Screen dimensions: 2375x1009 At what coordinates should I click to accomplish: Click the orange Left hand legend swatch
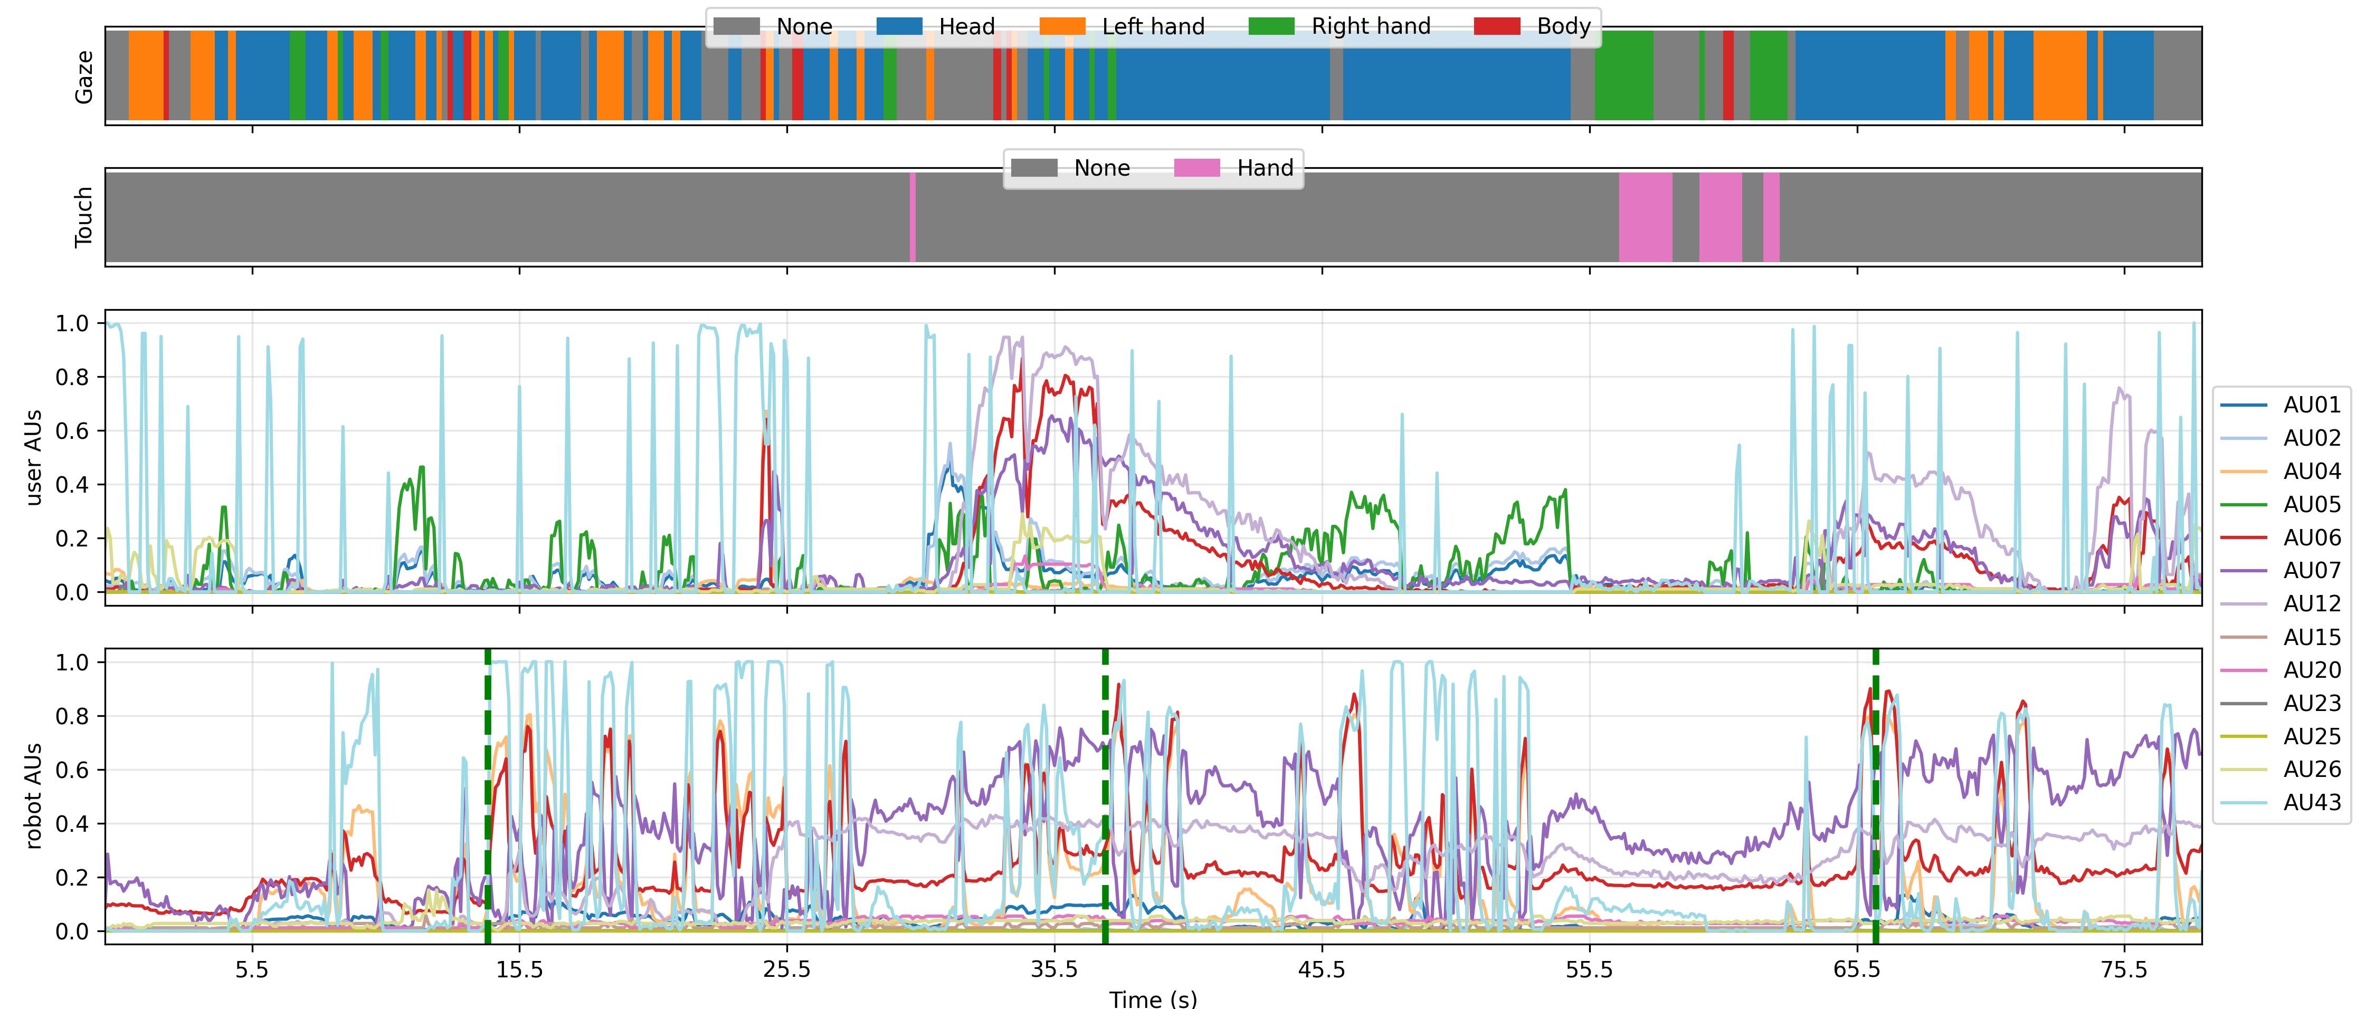tap(1062, 27)
